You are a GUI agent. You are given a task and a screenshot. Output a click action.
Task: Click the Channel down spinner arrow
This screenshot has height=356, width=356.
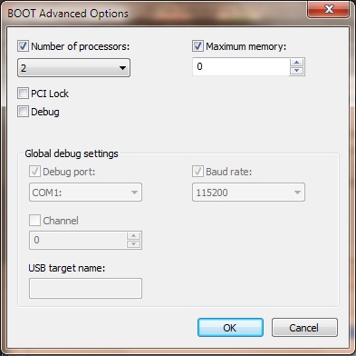[x=134, y=244]
